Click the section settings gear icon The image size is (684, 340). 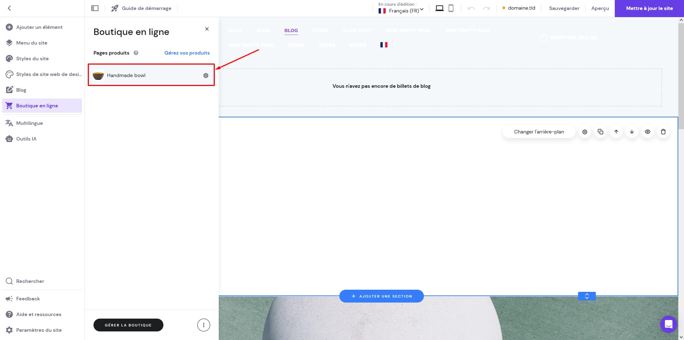coord(584,132)
